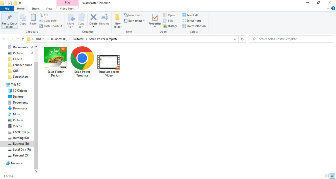Screen dimensions: 336x179
Task: Open Music in navigation pane
Action: [17, 114]
